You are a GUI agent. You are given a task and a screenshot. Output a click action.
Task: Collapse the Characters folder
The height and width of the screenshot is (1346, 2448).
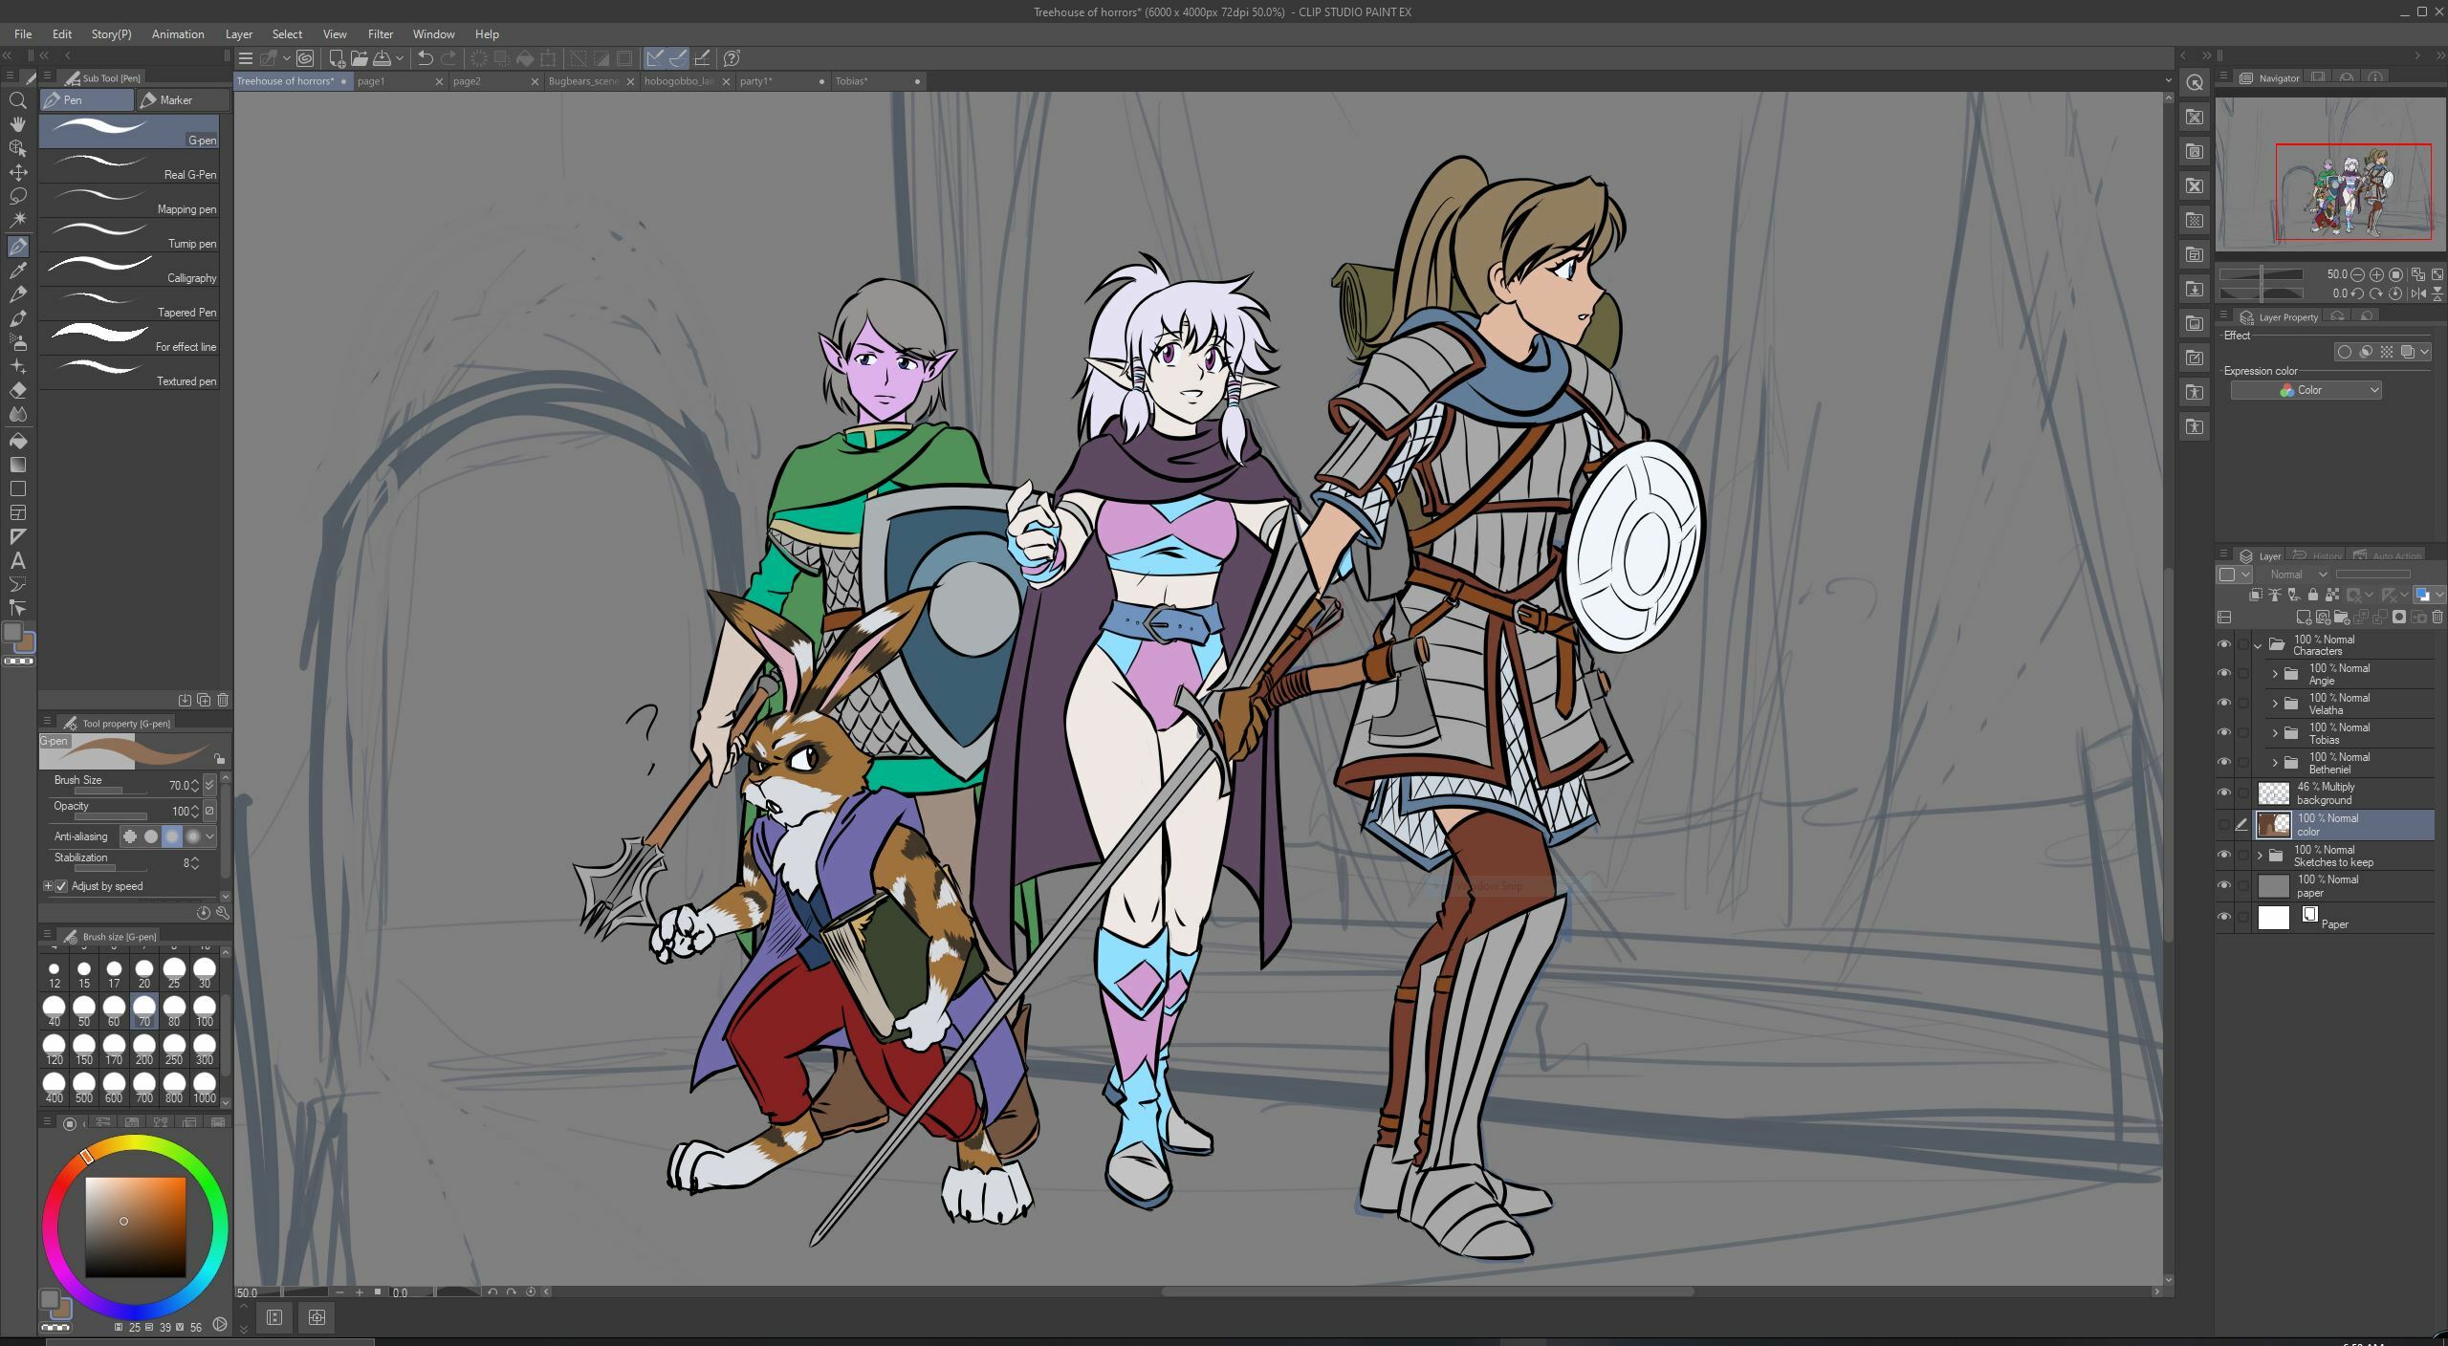click(x=2259, y=645)
